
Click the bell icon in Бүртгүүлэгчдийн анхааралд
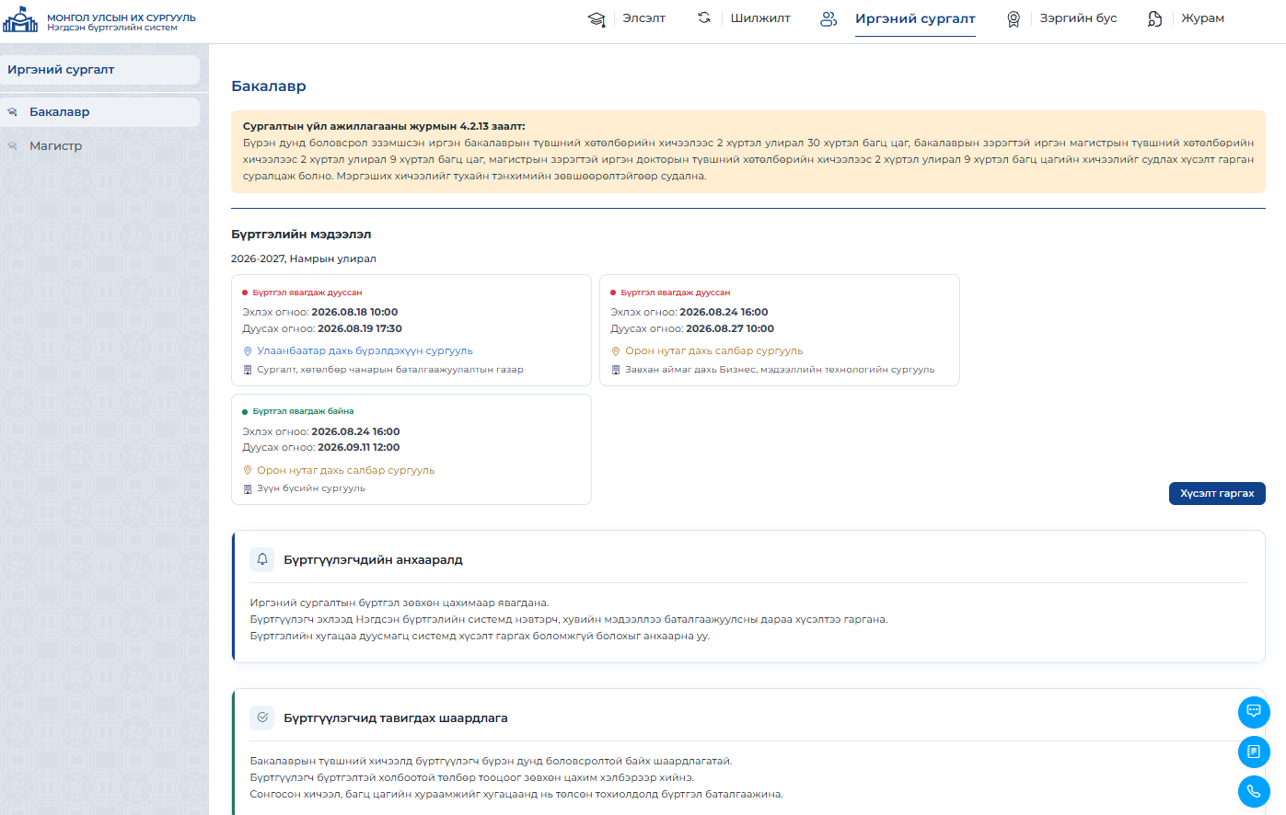tap(262, 559)
